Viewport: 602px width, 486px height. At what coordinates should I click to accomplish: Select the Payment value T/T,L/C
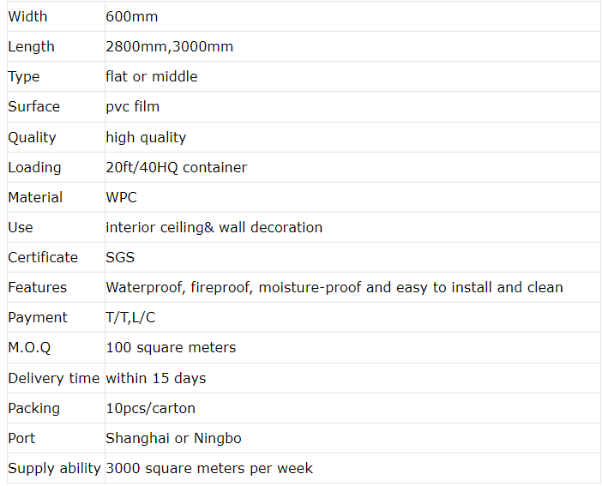coord(130,317)
